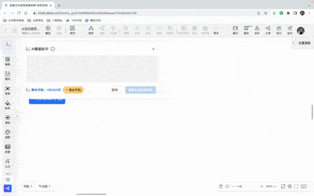The width and height of the screenshot is (314, 196).
Task: Click the Publish (发布) paper plane icon
Action: [290, 30]
